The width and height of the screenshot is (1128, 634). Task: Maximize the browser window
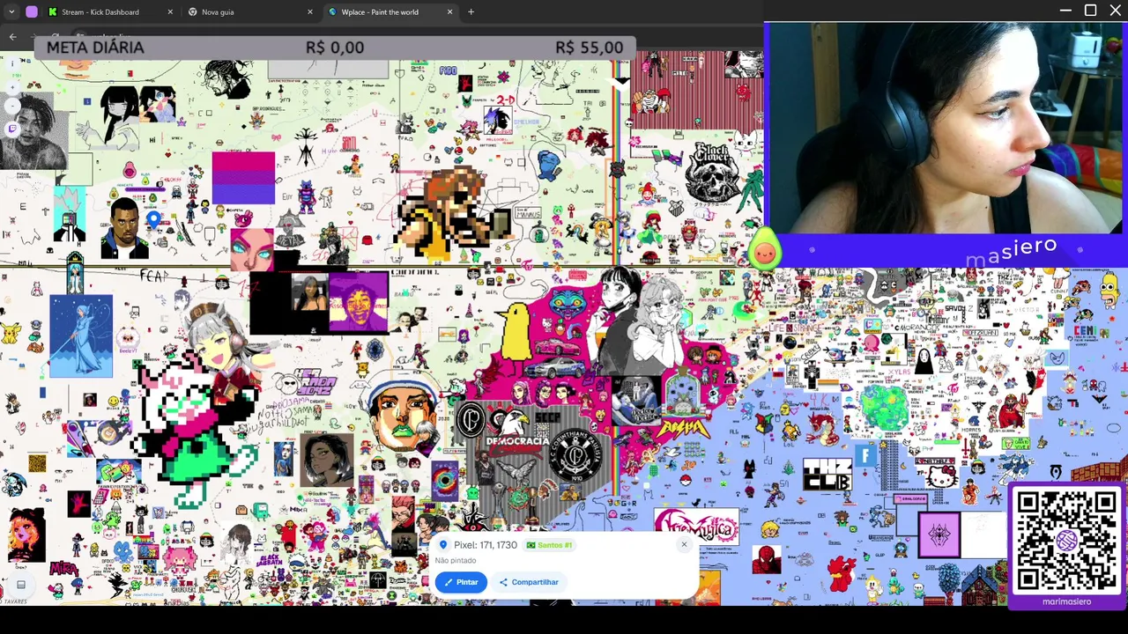click(1090, 11)
